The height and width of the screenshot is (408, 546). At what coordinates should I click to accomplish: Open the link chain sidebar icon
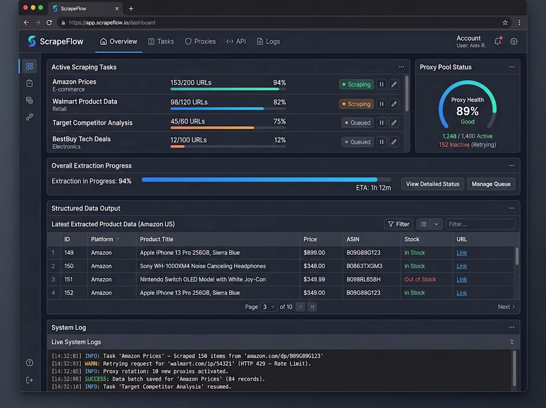[x=29, y=117]
